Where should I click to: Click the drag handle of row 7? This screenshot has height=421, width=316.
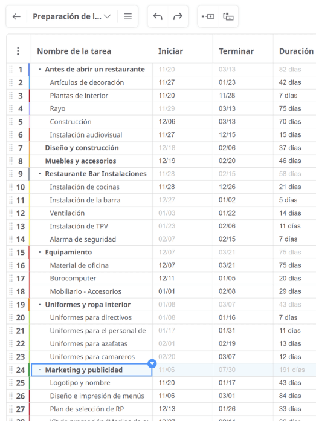11,148
